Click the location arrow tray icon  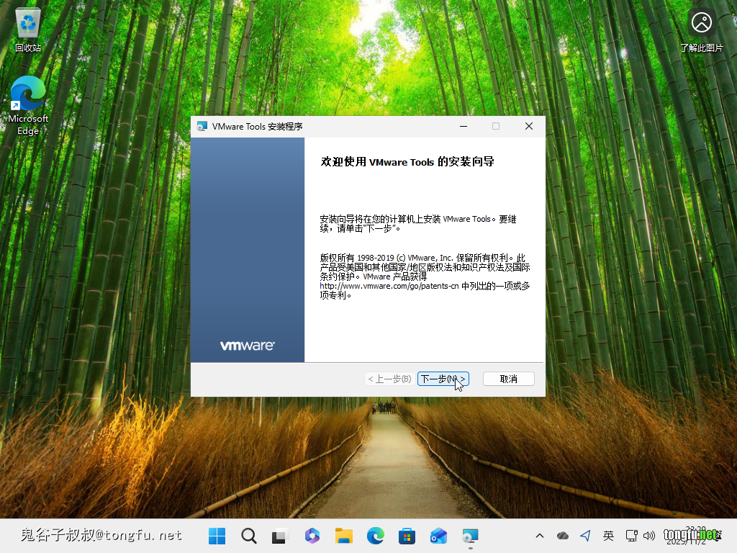click(585, 536)
